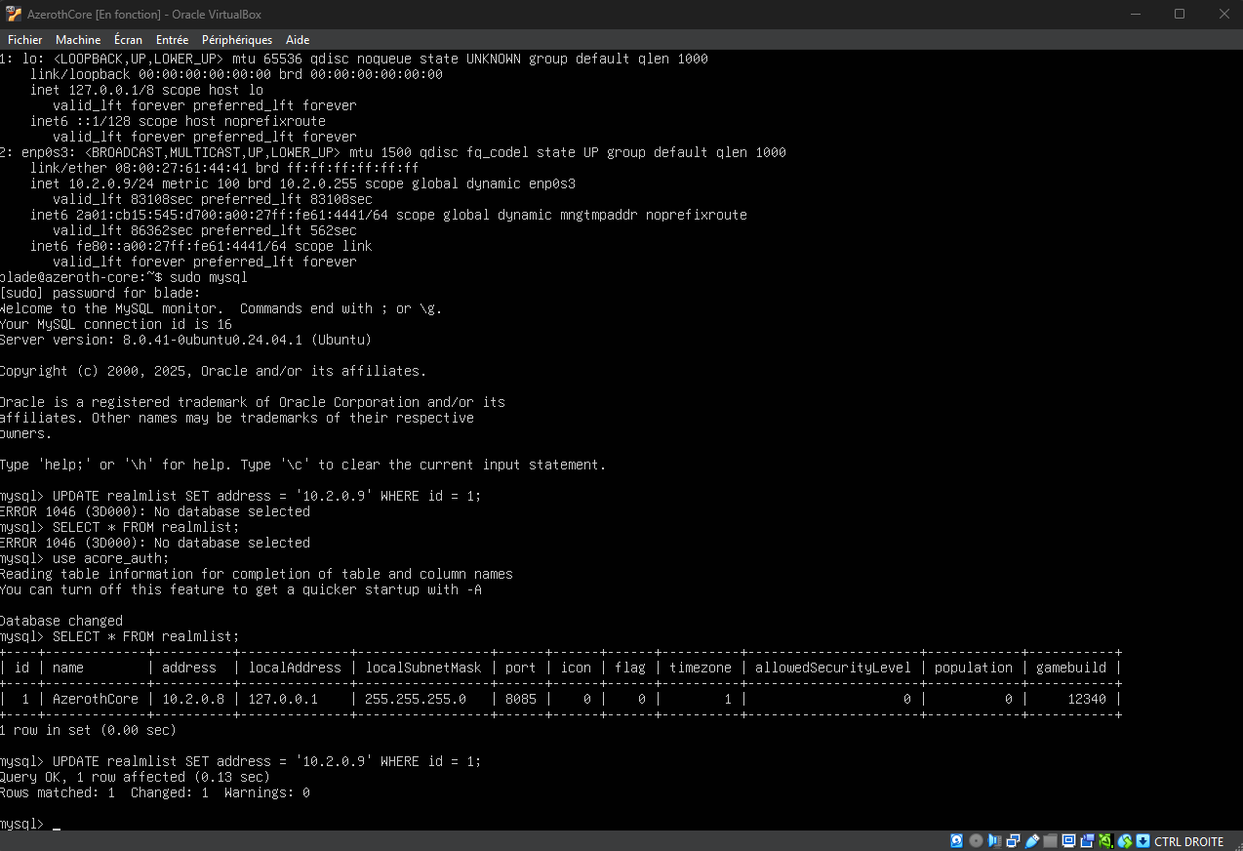Click the allowedSecurityLevel column header
1243x851 pixels.
tap(833, 668)
